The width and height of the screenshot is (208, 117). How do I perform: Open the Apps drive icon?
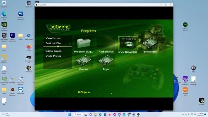coord(106,61)
